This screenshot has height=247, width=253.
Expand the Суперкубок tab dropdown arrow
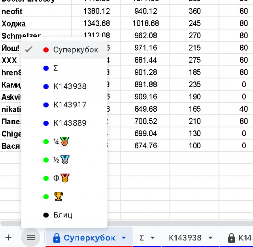click(124, 238)
